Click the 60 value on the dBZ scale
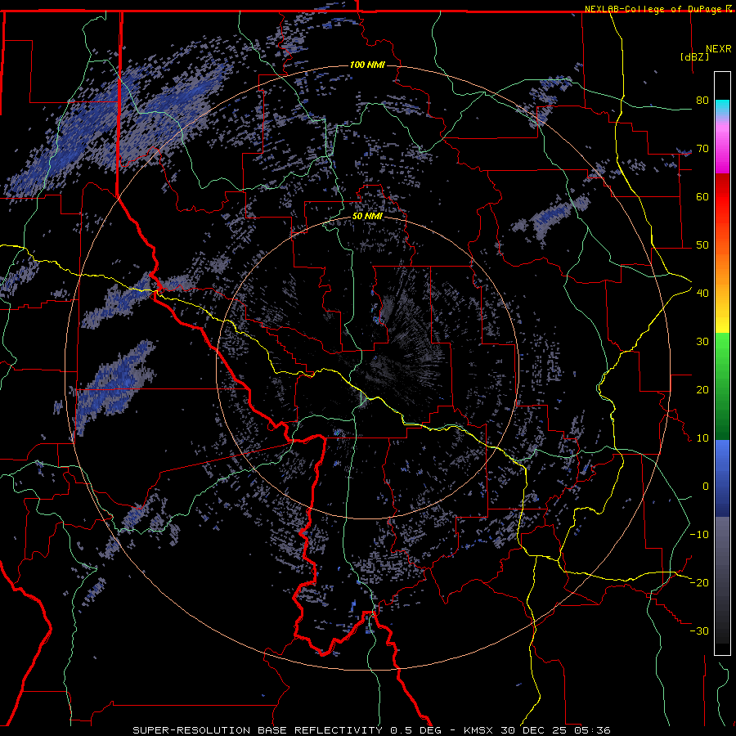This screenshot has width=736, height=736. (702, 196)
